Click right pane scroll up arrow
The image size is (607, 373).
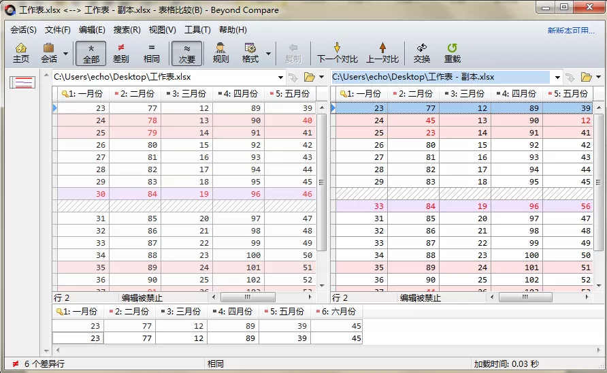[599, 108]
